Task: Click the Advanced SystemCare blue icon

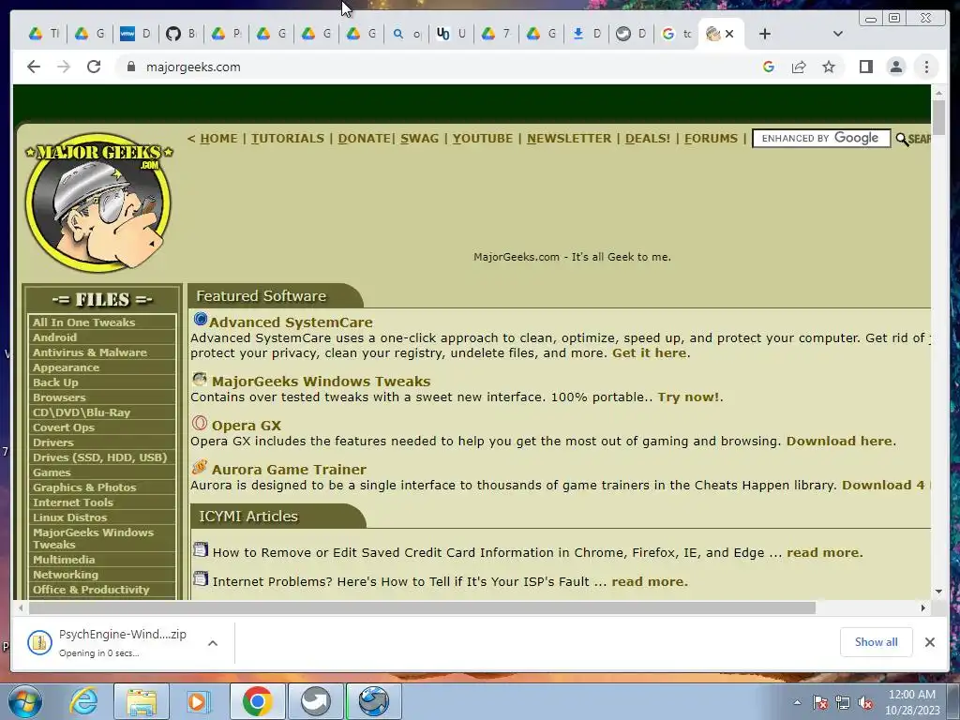Action: (x=201, y=319)
